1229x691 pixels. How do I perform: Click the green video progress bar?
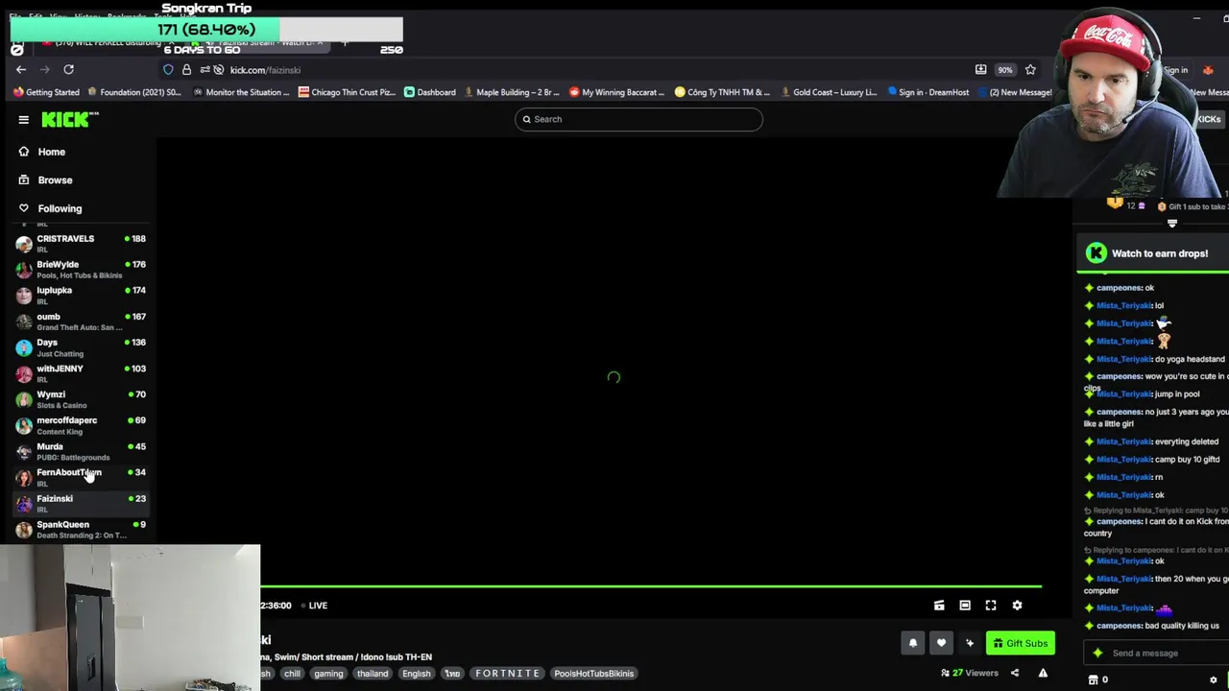click(x=650, y=586)
